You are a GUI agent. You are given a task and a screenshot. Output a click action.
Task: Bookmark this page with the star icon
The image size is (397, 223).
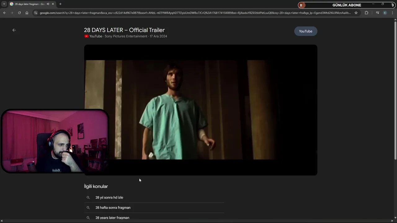356,13
